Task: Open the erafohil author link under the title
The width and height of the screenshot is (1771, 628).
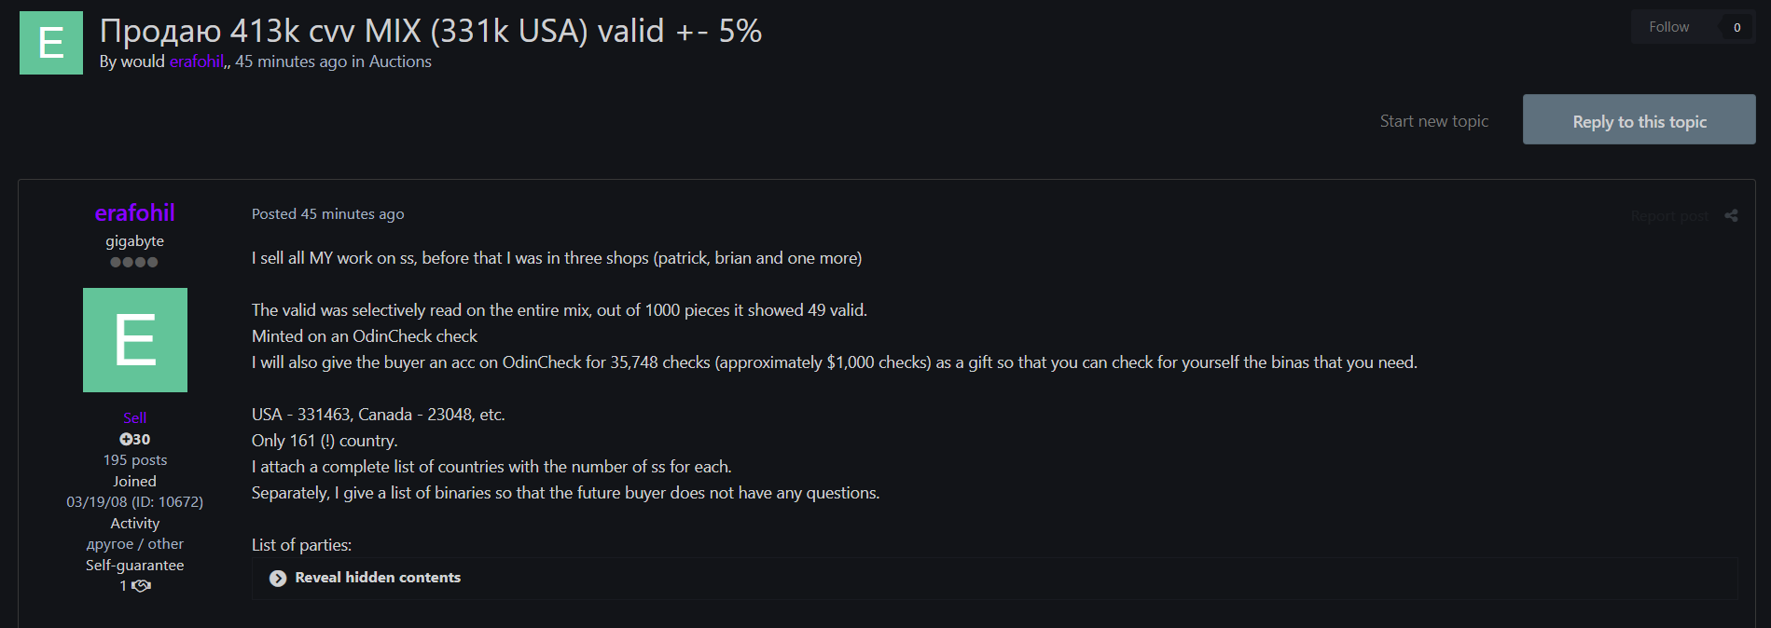Action: point(196,61)
